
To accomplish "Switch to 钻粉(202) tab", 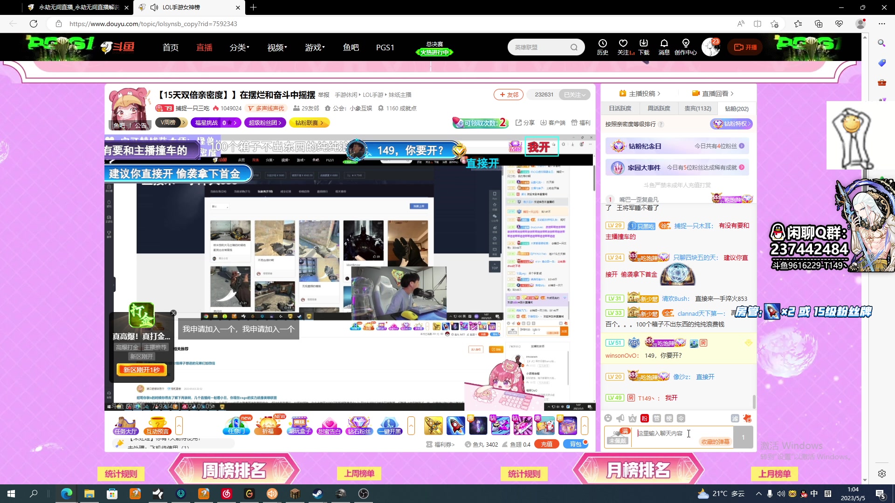I will pos(737,109).
